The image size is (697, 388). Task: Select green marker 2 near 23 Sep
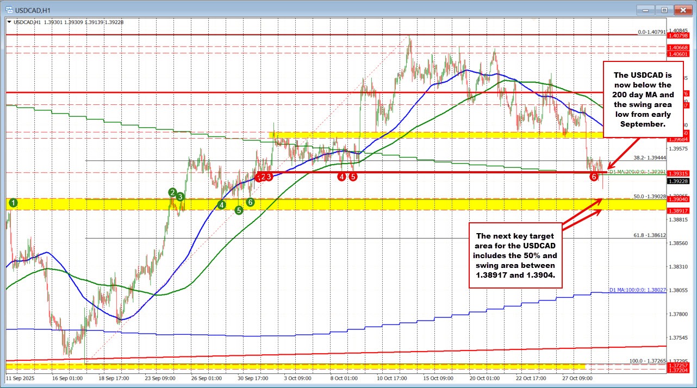[x=172, y=192]
